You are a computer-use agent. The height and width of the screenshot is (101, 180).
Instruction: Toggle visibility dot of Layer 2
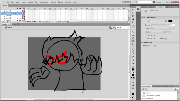point(18,18)
